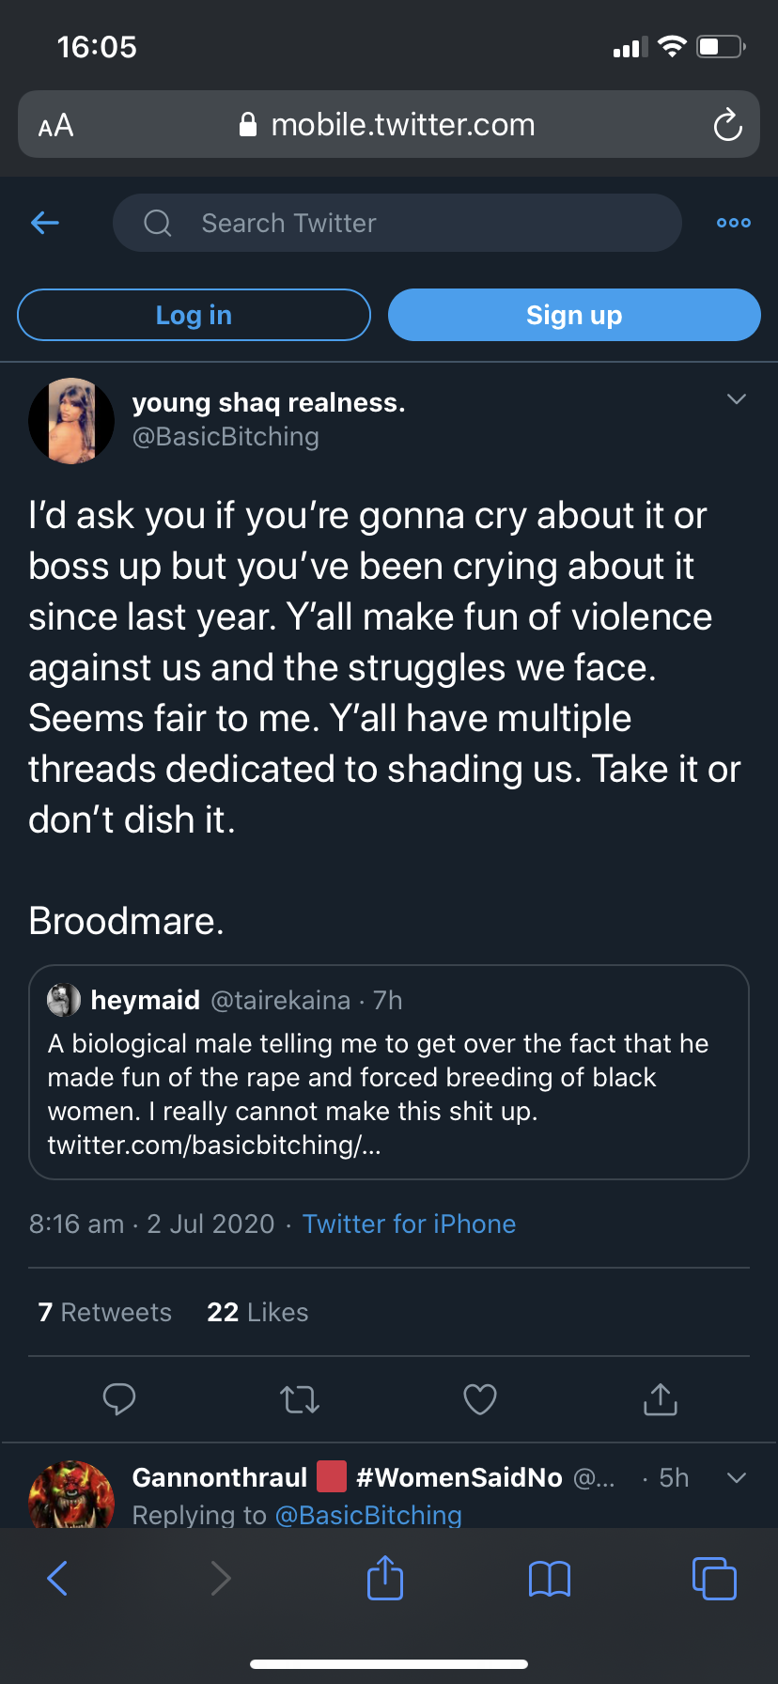Share tweet using upload arrow icon
The image size is (778, 1684).
point(661,1399)
